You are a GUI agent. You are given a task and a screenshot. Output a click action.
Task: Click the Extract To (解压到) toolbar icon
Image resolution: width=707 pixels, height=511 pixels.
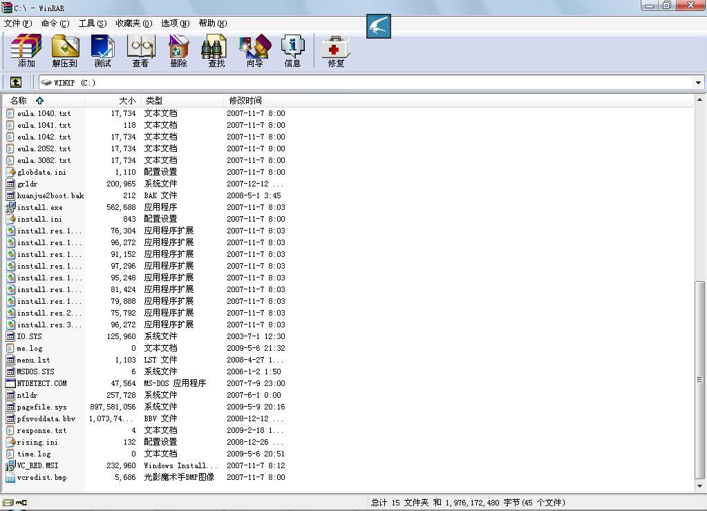coord(65,46)
